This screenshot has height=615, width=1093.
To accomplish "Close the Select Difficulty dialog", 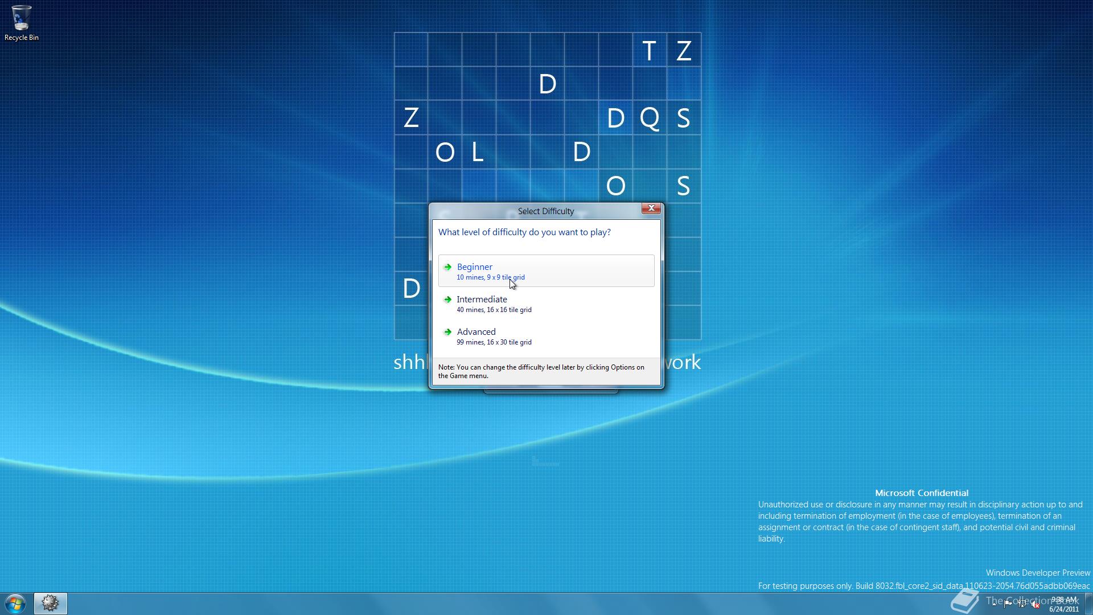I will click(651, 208).
